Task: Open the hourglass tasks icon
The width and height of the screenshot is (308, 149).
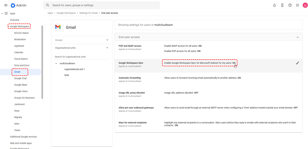Action: (282, 5)
